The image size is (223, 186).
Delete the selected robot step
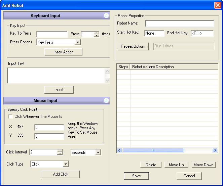(x=151, y=165)
